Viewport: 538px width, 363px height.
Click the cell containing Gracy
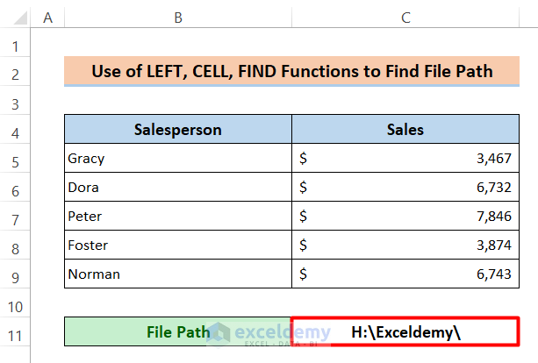click(x=178, y=159)
